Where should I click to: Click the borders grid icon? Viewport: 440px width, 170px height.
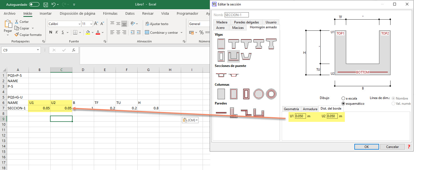pyautogui.click(x=75, y=32)
